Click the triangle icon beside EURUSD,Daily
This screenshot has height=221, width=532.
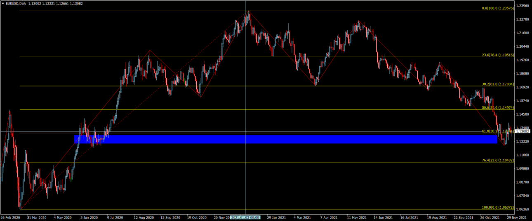pyautogui.click(x=3, y=3)
